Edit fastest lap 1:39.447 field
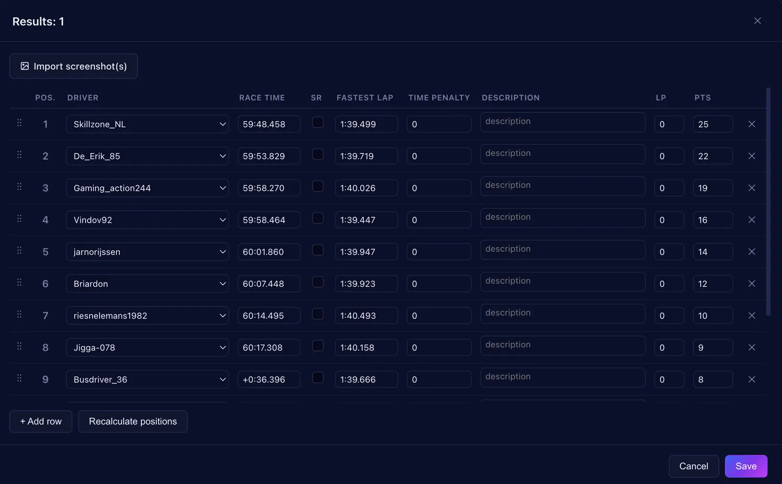Image resolution: width=782 pixels, height=484 pixels. (x=366, y=220)
